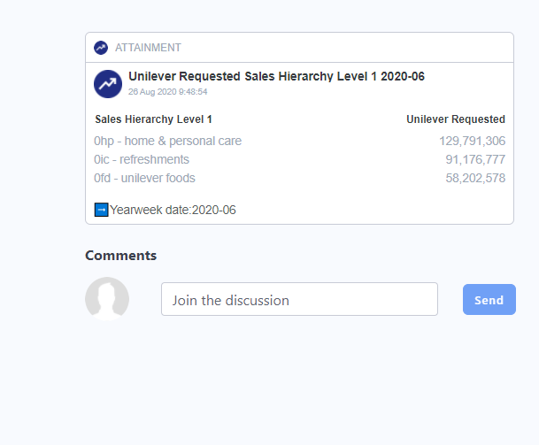
Task: Click the value 91,176,777
Action: point(475,159)
